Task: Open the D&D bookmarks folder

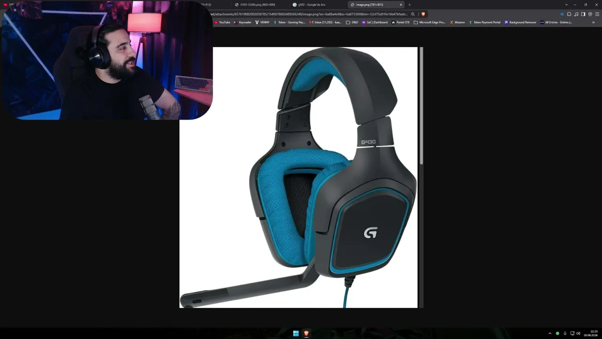Action: [x=352, y=22]
